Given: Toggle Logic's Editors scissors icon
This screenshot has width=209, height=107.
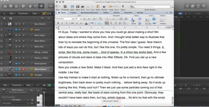Looking at the screenshot, I should point(41,6).
